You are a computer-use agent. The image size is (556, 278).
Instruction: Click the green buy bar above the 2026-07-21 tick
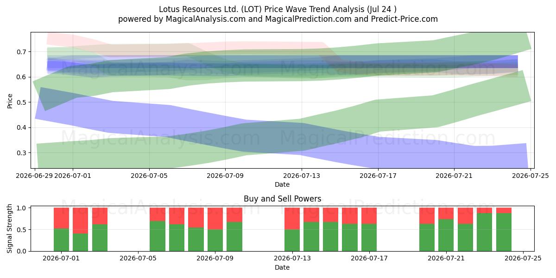[x=446, y=235]
